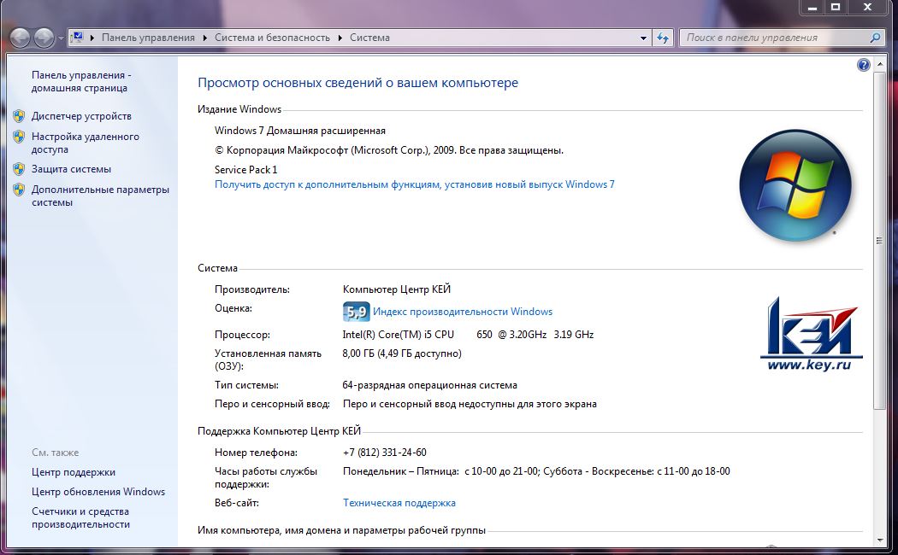898x555 pixels.
Task: Click the text Windows 7 Домашняя расширенная
Action: tap(300, 131)
